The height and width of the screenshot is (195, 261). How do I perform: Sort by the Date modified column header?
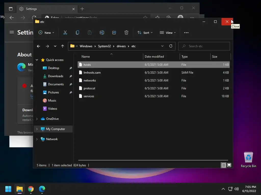point(161,57)
